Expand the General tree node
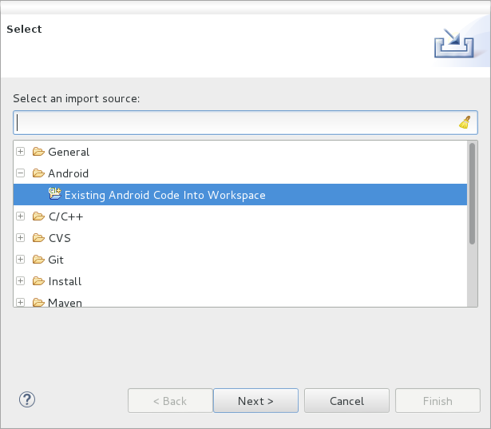The image size is (491, 429). [20, 152]
